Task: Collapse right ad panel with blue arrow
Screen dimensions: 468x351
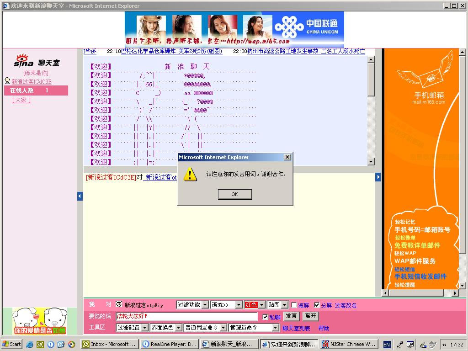Action: pos(378,177)
